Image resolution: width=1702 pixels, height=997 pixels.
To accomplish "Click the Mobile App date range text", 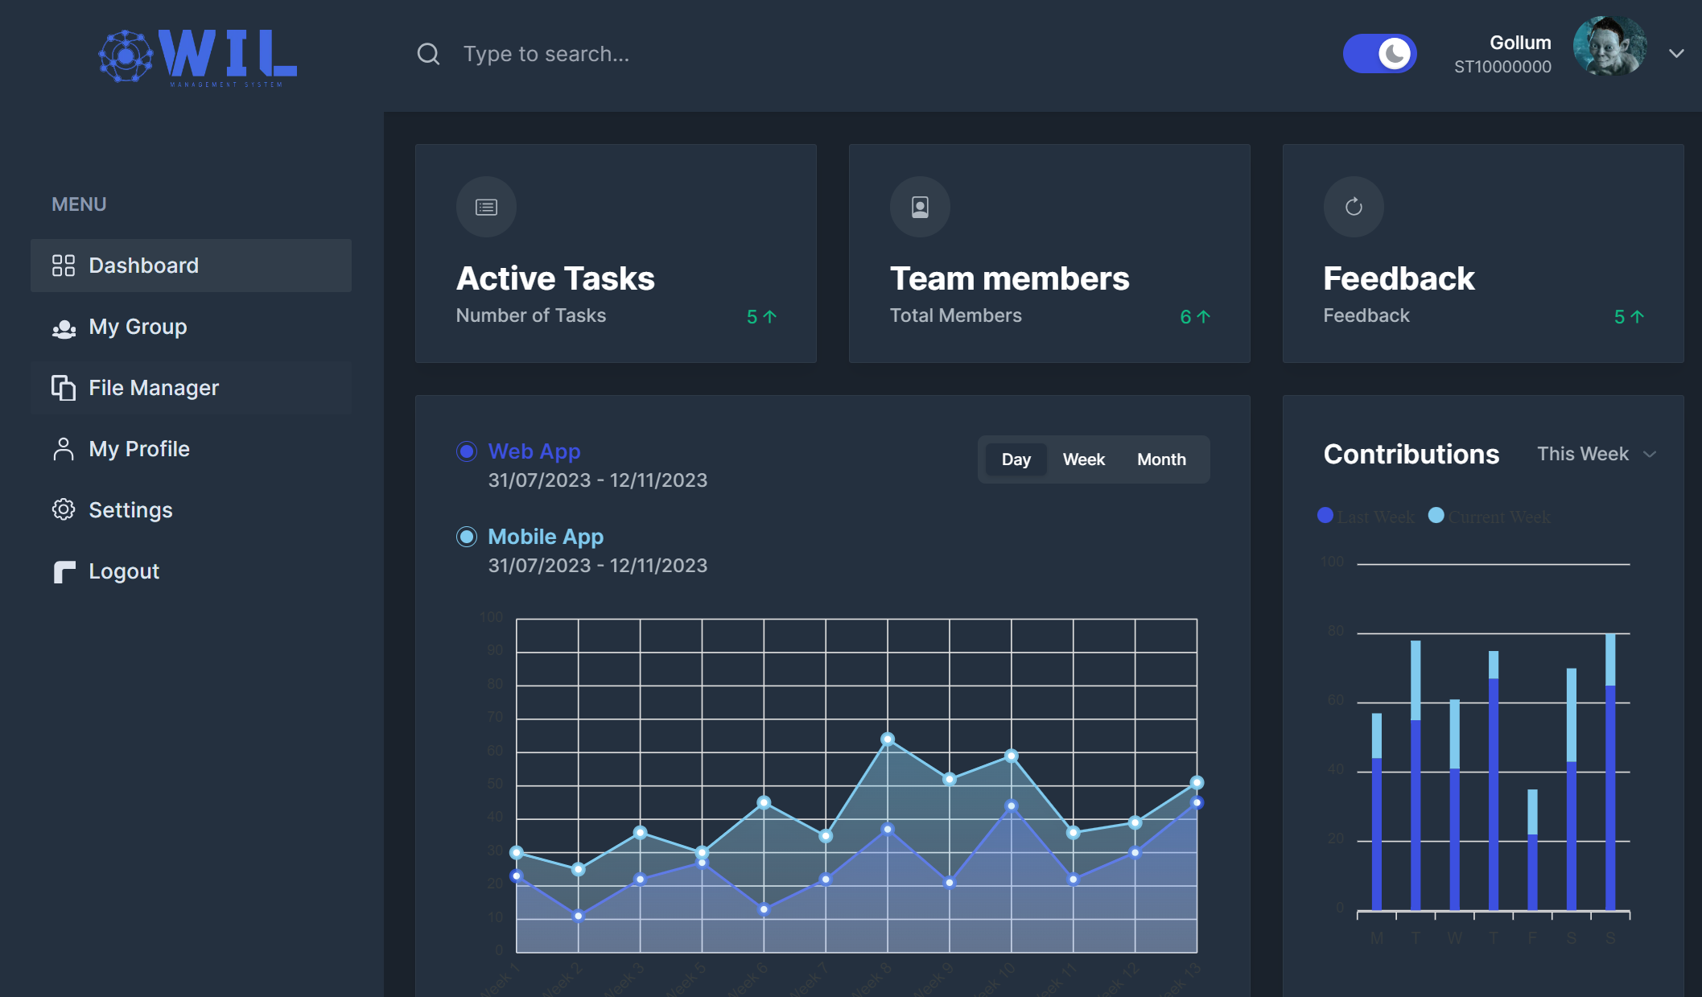I will pos(598,566).
